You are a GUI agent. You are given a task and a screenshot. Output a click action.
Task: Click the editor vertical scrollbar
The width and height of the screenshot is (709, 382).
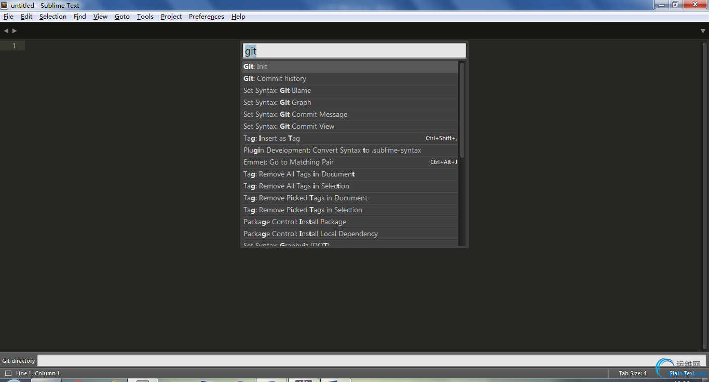(x=704, y=195)
